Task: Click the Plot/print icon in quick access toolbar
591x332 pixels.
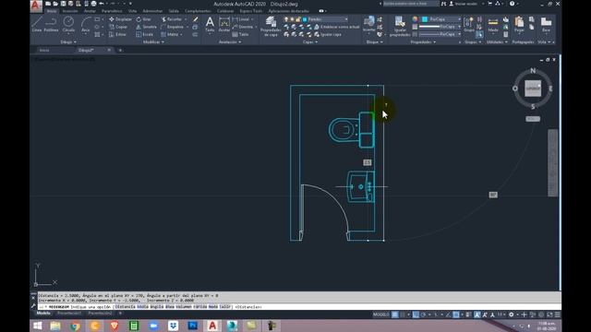Action: click(x=93, y=4)
